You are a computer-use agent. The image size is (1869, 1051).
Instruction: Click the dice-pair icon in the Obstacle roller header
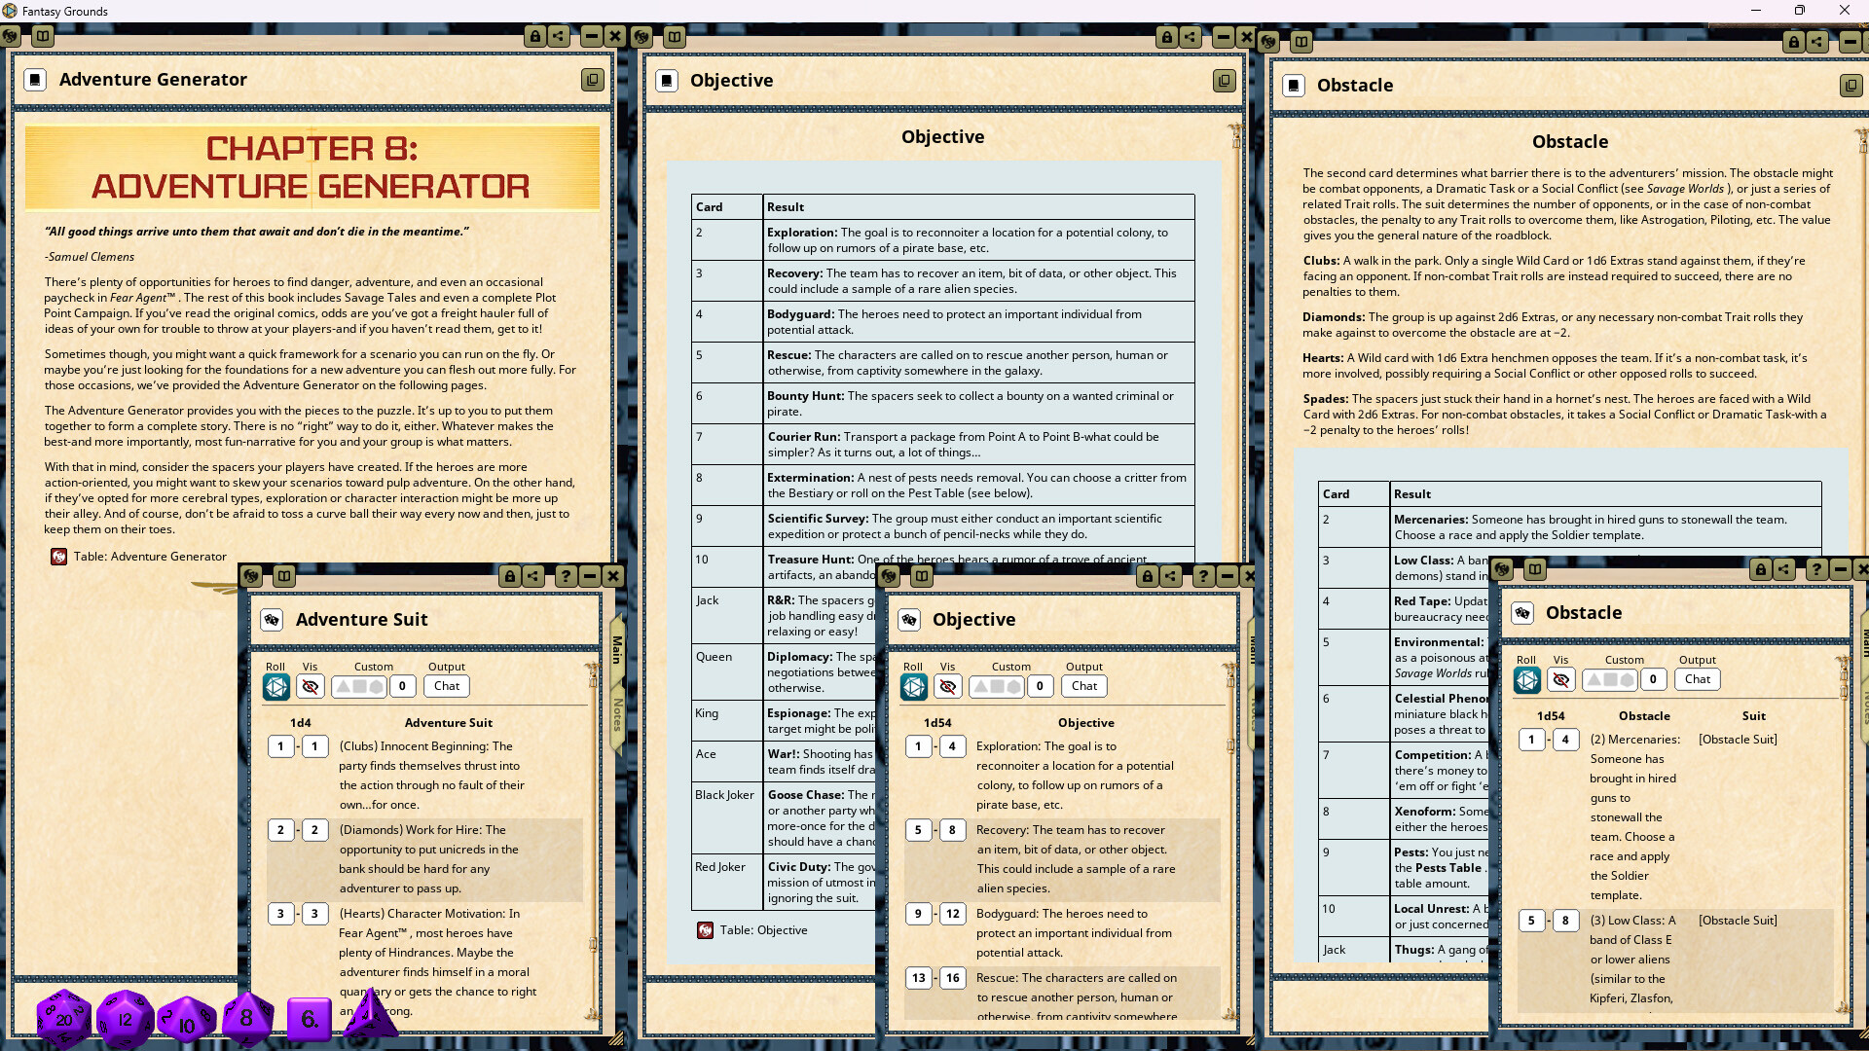click(1523, 613)
